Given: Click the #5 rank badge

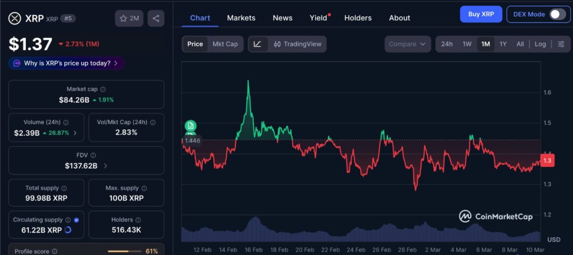Looking at the screenshot, I should [68, 18].
